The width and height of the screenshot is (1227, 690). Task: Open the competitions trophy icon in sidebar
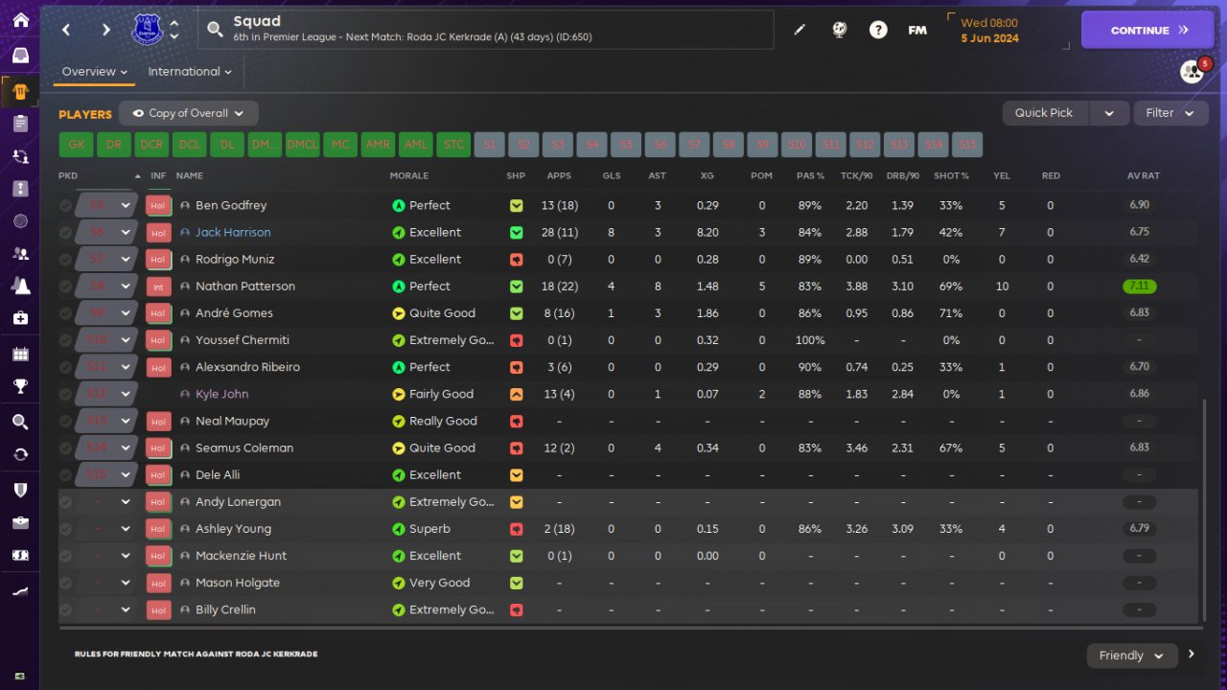tap(20, 386)
